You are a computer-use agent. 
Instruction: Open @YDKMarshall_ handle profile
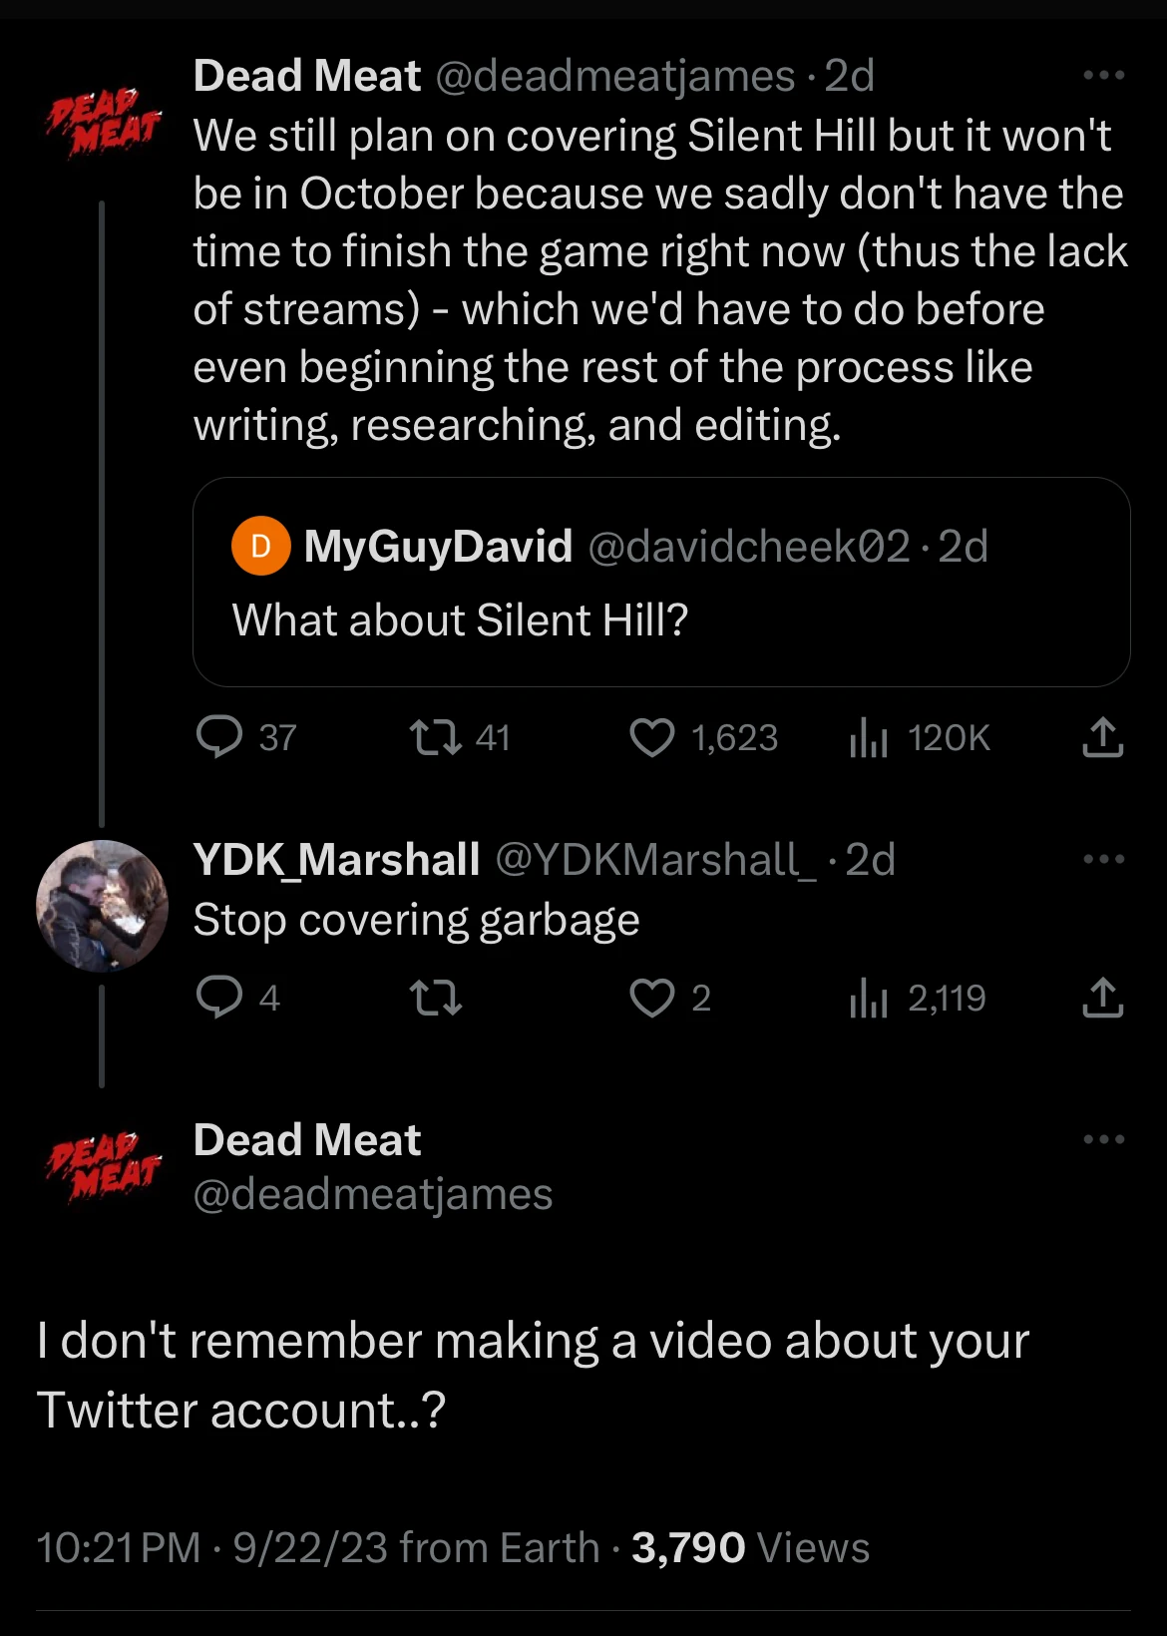coord(654,859)
